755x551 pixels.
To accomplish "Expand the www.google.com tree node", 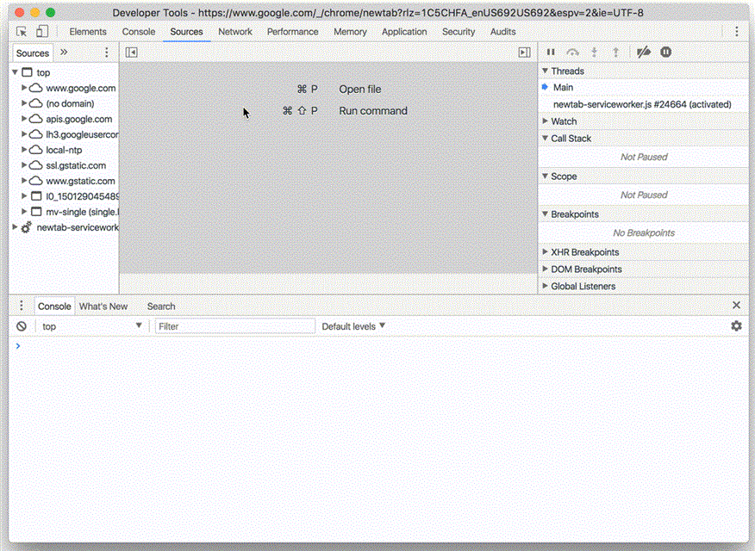I will pyautogui.click(x=24, y=88).
